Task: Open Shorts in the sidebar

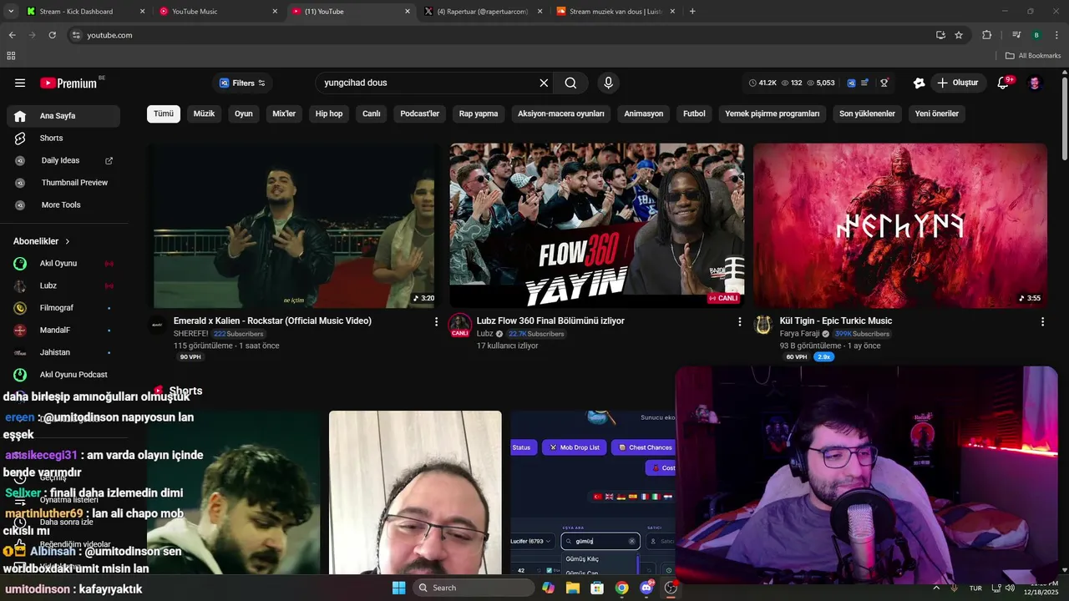Action: [63, 139]
